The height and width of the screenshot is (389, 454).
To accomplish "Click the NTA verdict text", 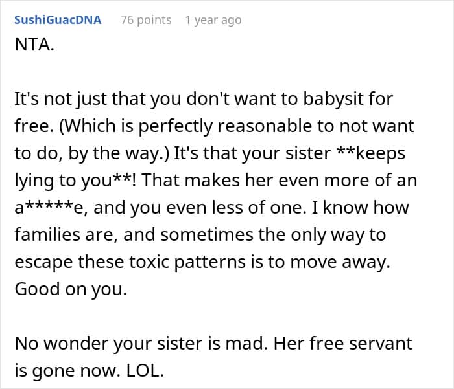I will [34, 45].
